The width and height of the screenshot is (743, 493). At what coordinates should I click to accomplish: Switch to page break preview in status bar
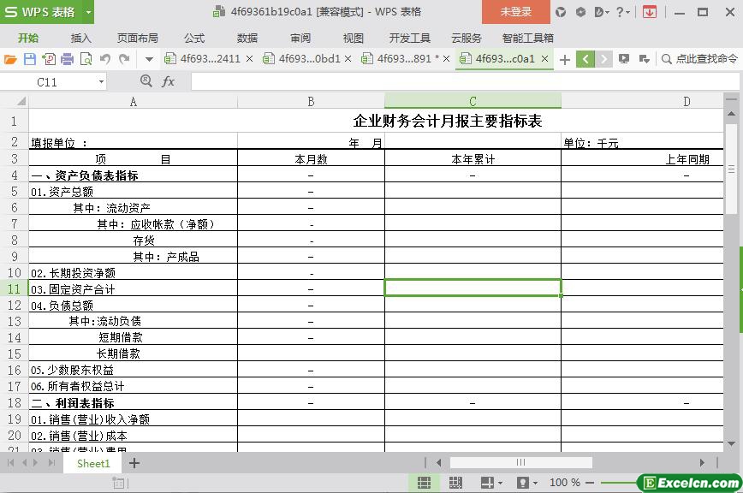coord(455,483)
